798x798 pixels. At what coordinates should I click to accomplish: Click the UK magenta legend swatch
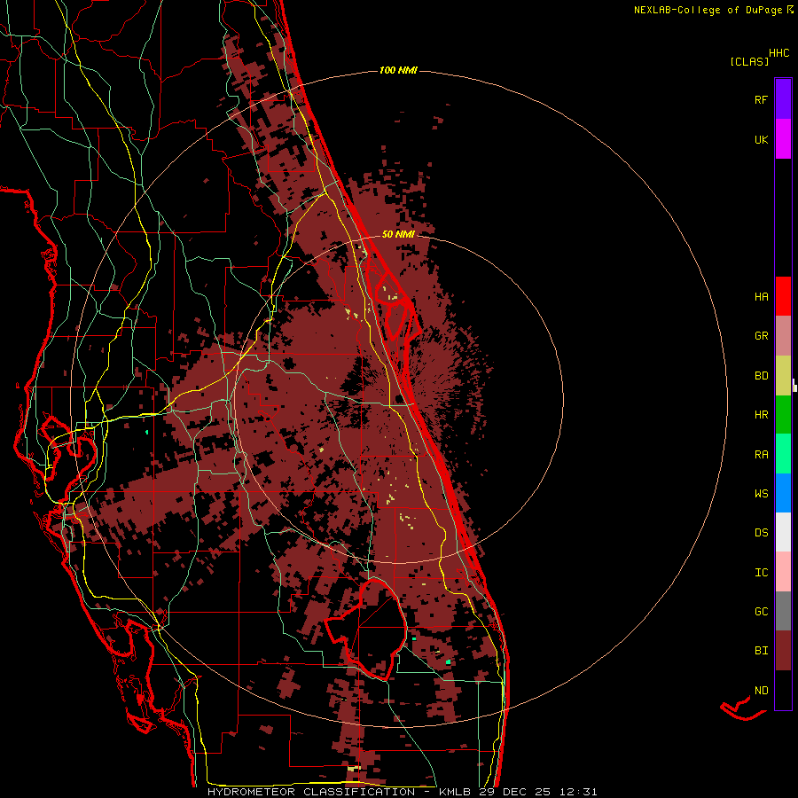(x=783, y=138)
